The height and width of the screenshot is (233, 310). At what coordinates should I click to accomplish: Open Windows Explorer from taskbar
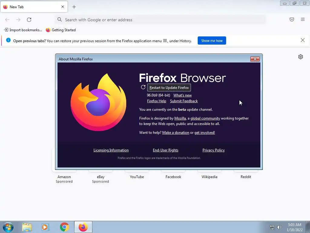[27, 227]
